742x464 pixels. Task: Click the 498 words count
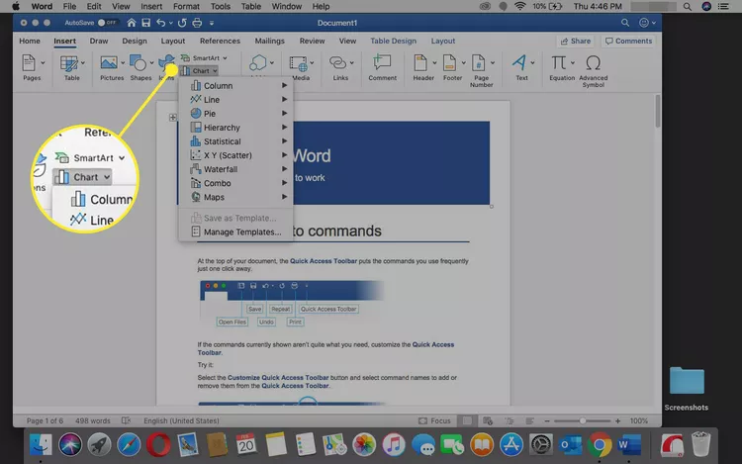click(93, 420)
